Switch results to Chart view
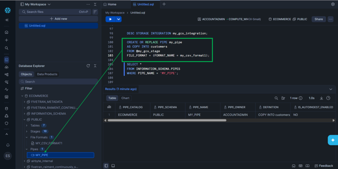This screenshot has height=169, width=338. point(125,98)
